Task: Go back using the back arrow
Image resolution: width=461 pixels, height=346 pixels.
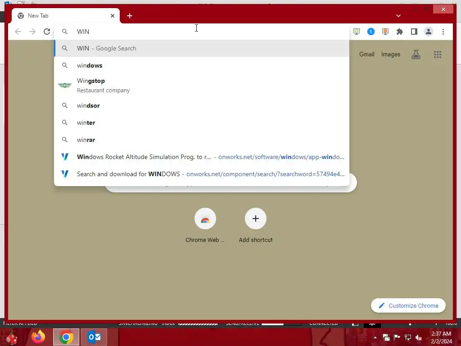Action: click(18, 32)
